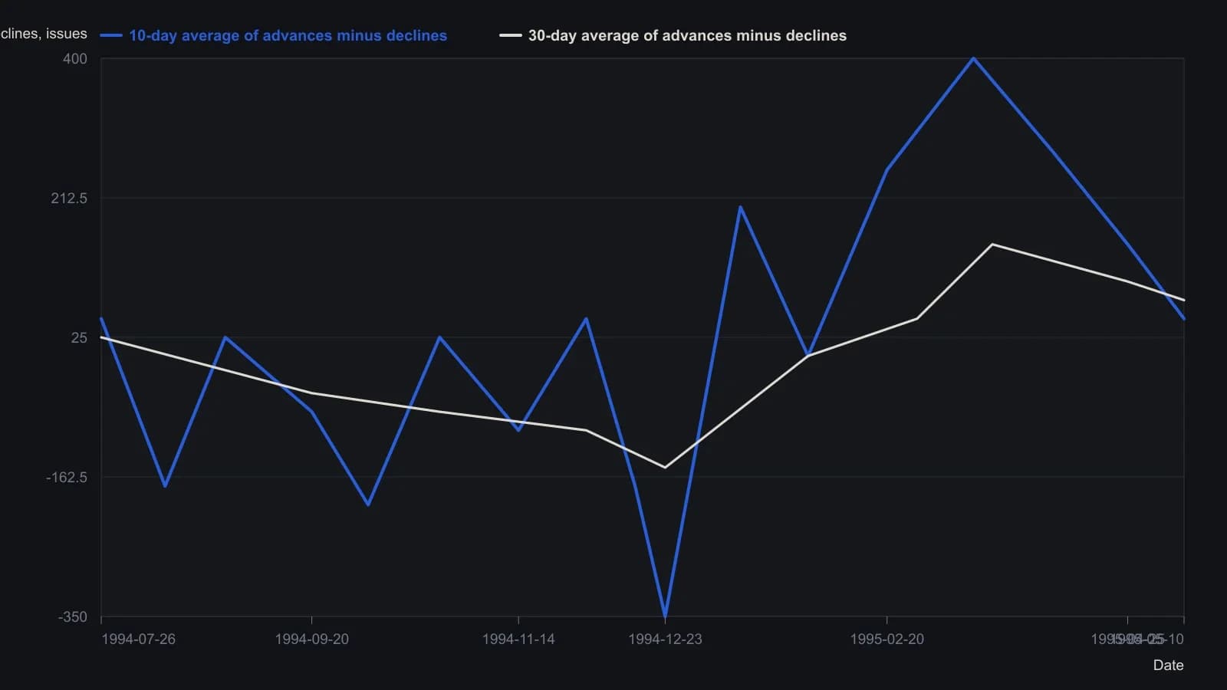Click the truncated 'clines, issues' y-axis title
This screenshot has width=1227, height=690.
[44, 34]
